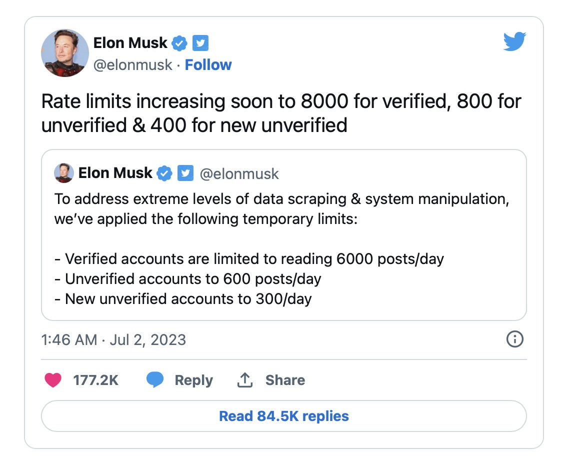The height and width of the screenshot is (458, 563).
Task: Follow the @elonmusk account
Action: click(x=208, y=65)
